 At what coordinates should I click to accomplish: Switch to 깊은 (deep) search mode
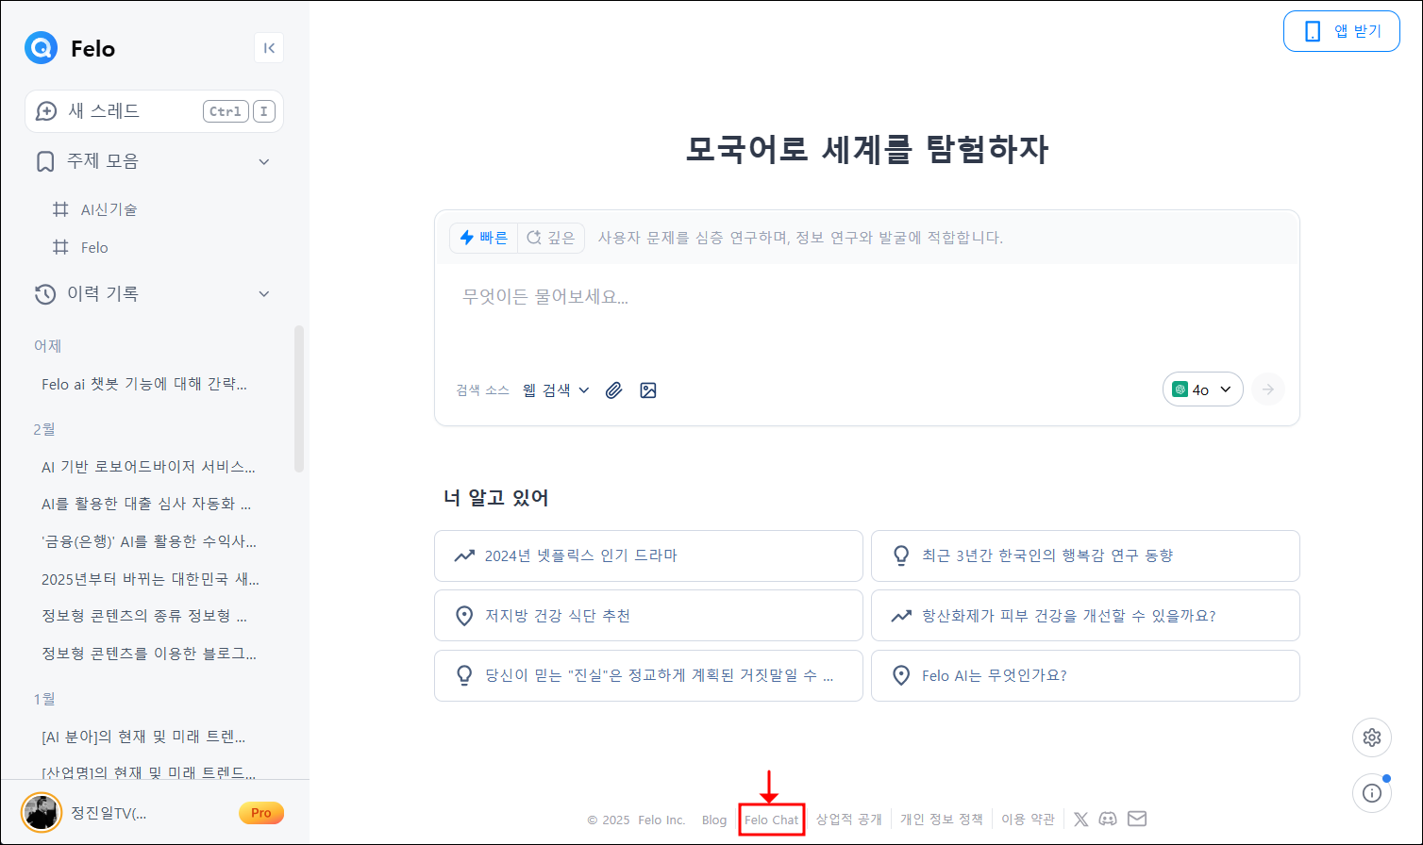point(551,238)
